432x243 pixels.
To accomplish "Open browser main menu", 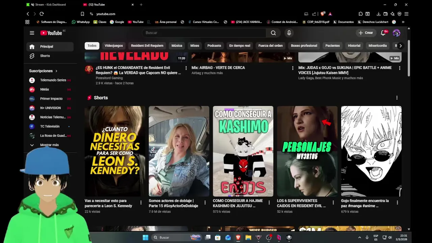I will [x=406, y=14].
